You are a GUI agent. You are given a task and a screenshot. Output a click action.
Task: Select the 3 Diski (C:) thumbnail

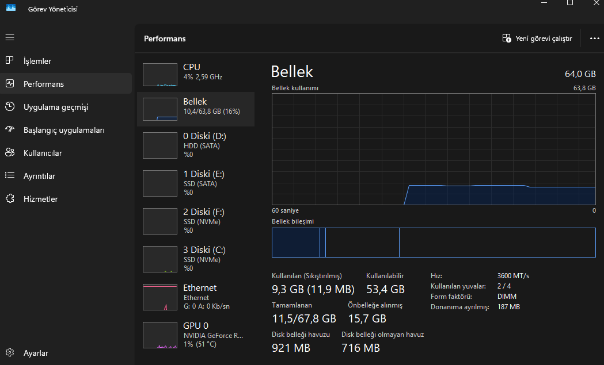click(160, 259)
